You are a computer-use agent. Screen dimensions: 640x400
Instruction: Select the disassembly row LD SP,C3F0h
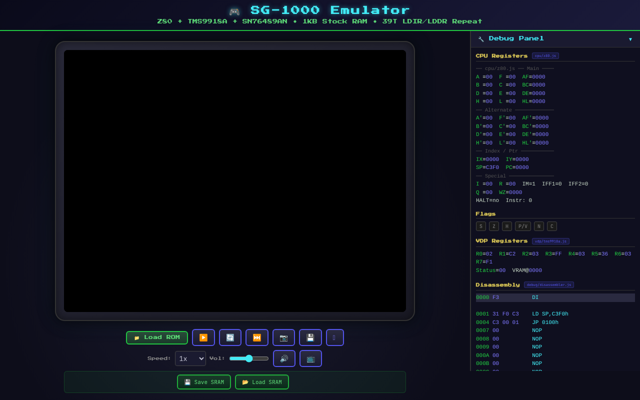coord(555,314)
